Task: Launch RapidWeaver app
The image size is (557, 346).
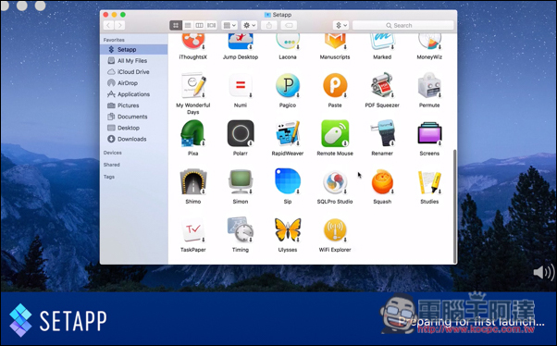Action: (x=288, y=133)
